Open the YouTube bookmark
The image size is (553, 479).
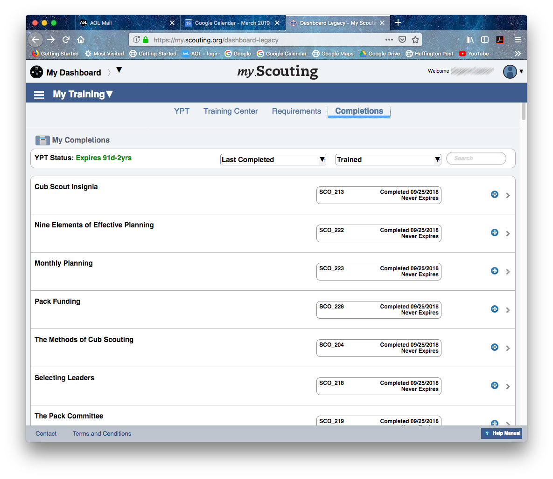(474, 54)
